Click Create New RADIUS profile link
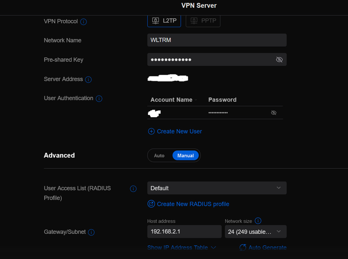Viewport: 348px width, 259px height. tap(193, 204)
